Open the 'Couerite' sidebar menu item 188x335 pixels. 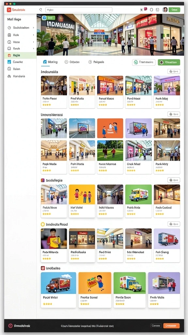(20, 62)
